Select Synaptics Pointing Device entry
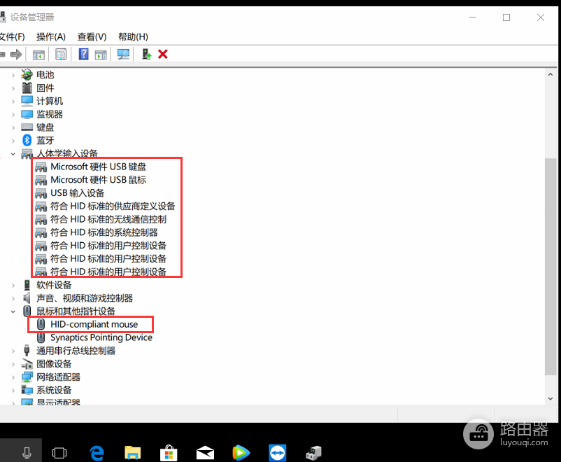 pos(101,337)
